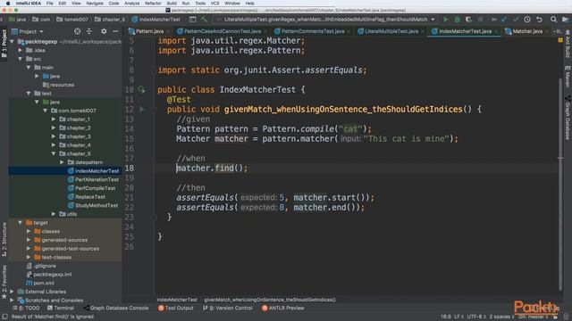Open Ant Build side tool window
Viewport: 572px width, 321px height.
[x=568, y=44]
